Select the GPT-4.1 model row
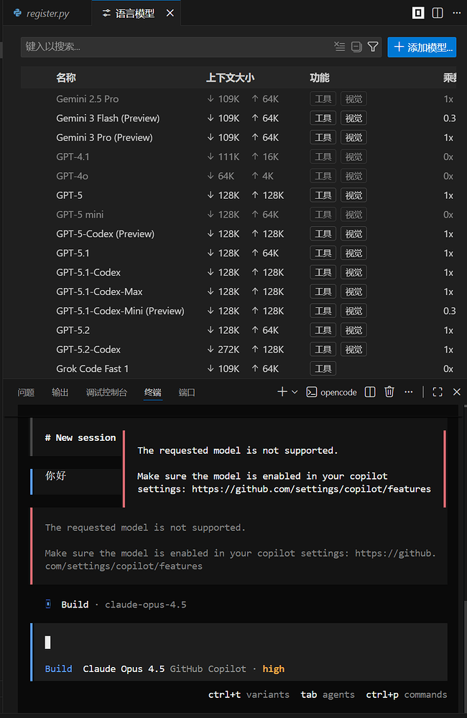This screenshot has height=718, width=467. 239,157
